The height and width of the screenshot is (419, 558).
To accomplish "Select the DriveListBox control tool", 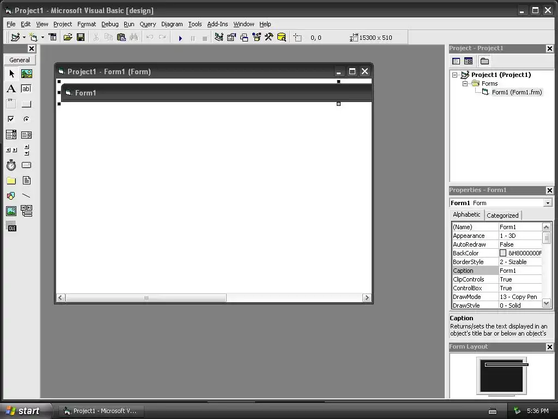I will [x=27, y=165].
